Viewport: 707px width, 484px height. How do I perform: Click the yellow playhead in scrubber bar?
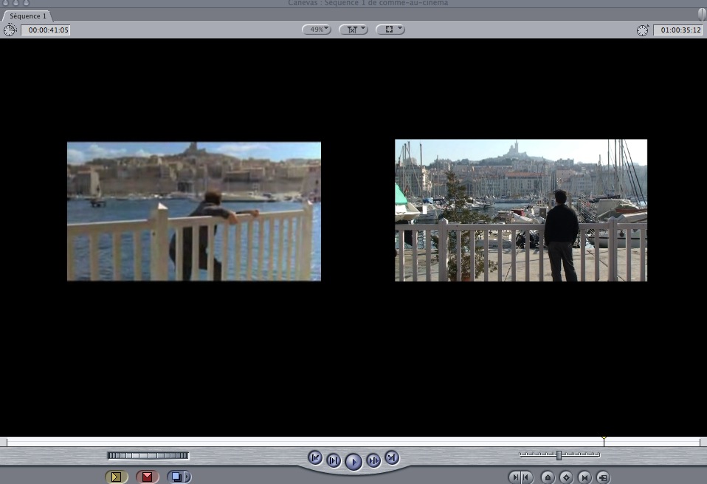(604, 440)
